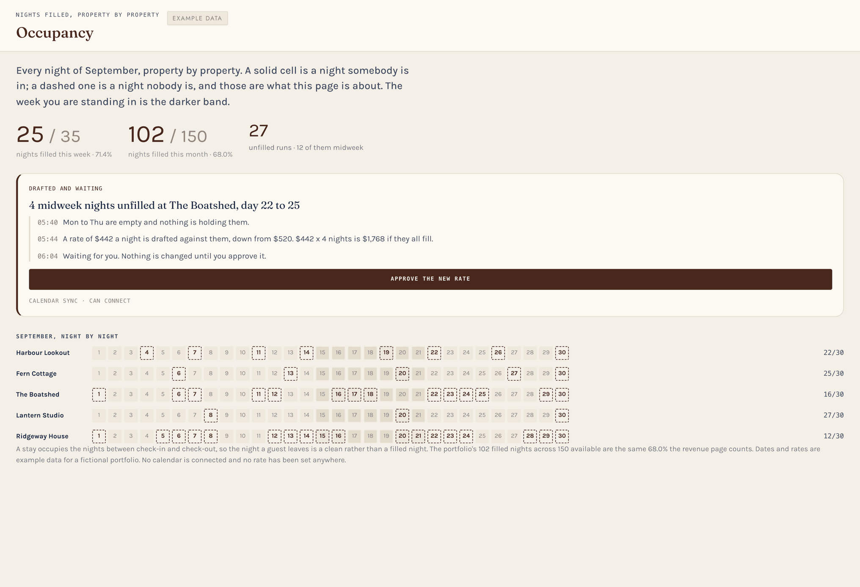Viewport: 860px width, 587px height.
Task: Select Harbour Lookout unfilled night 14
Action: click(306, 353)
